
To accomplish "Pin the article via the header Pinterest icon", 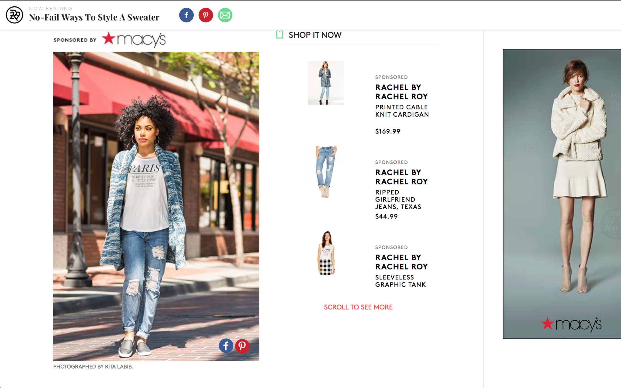I will click(x=206, y=15).
